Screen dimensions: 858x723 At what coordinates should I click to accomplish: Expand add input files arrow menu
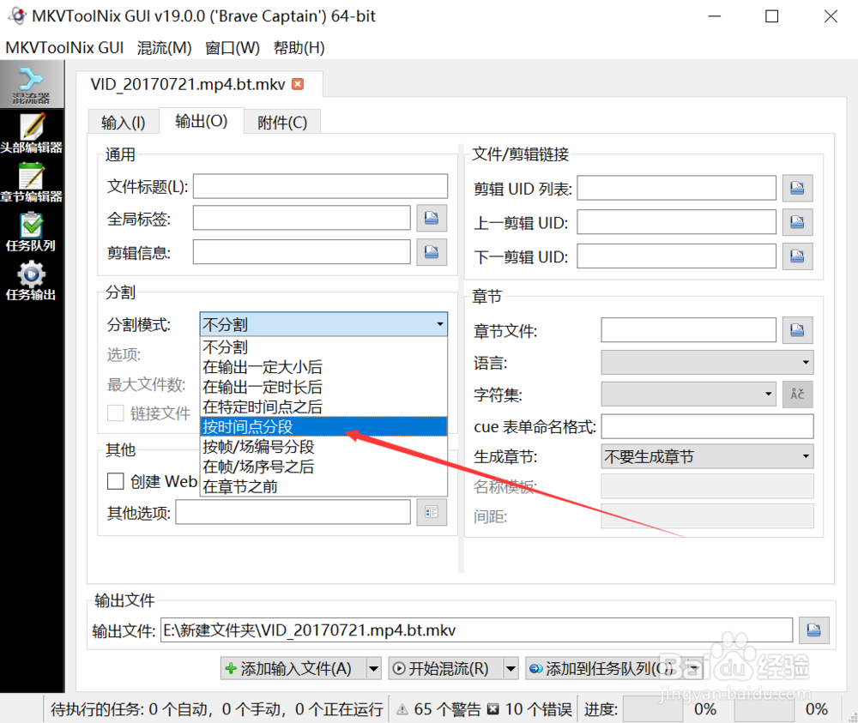point(374,668)
